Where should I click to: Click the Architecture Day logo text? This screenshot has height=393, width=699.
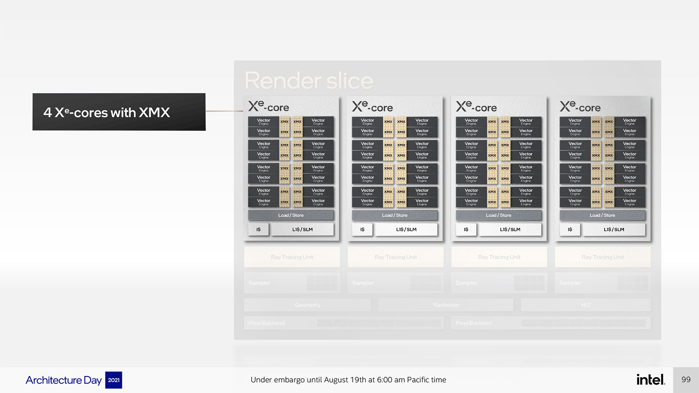tap(63, 380)
